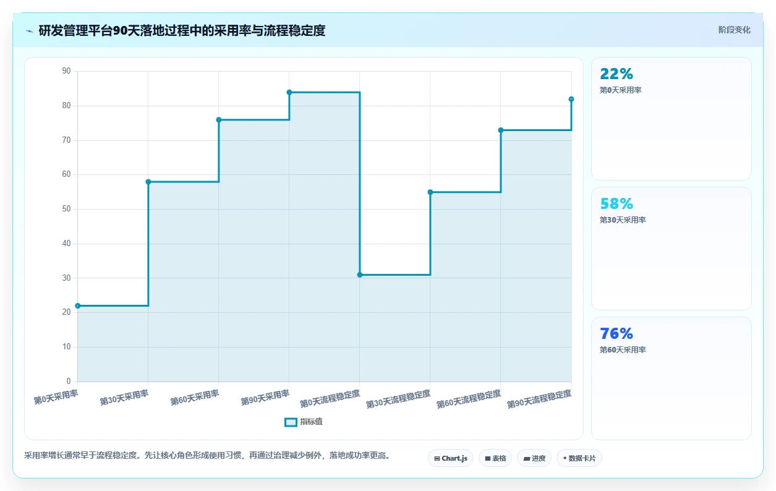Click the x-axis label 第60天流程稳定度
Image resolution: width=776 pixels, height=491 pixels.
(469, 399)
